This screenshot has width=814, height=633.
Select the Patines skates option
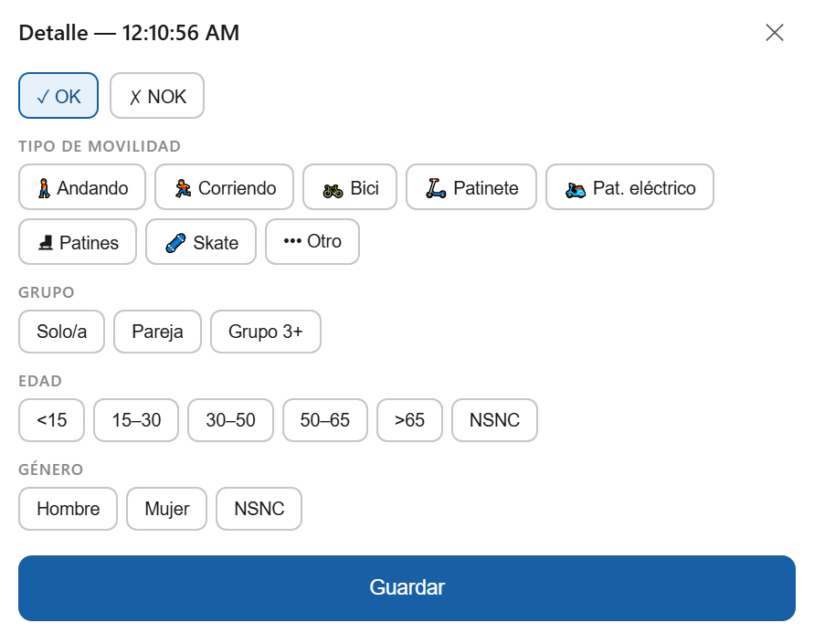pos(78,242)
